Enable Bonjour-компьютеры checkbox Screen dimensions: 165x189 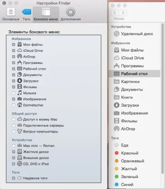coord(14,131)
